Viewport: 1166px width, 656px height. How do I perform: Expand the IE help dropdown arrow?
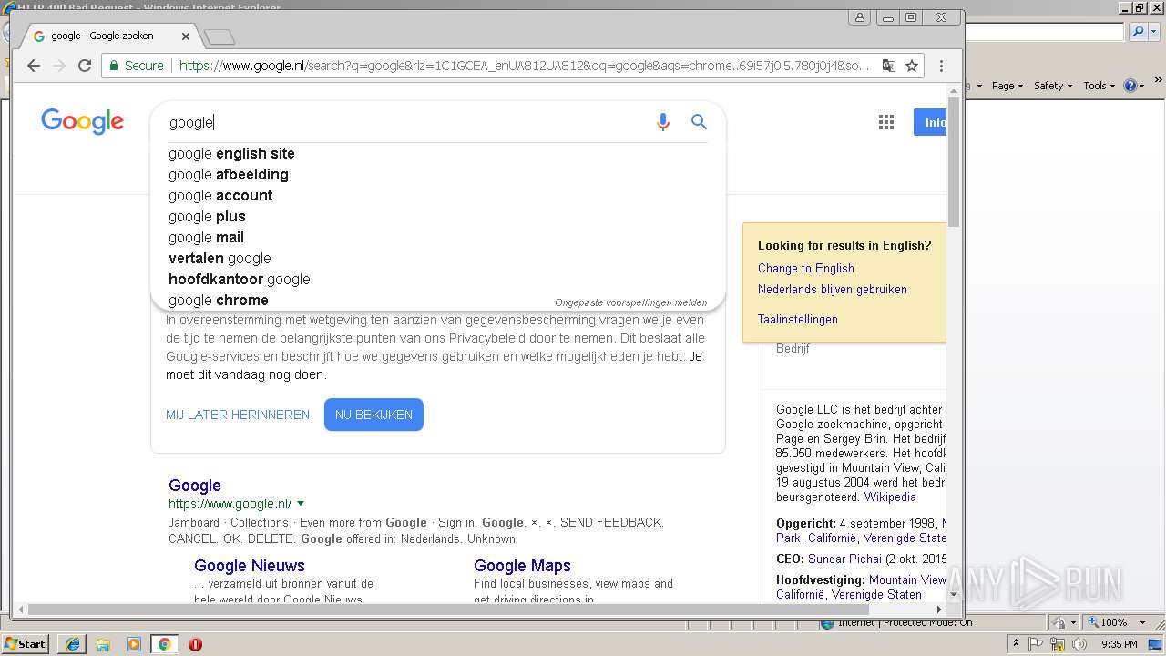(x=1141, y=86)
